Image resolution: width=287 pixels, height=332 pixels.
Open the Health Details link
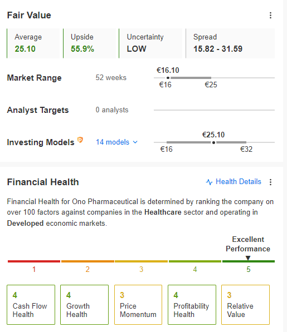tap(238, 182)
